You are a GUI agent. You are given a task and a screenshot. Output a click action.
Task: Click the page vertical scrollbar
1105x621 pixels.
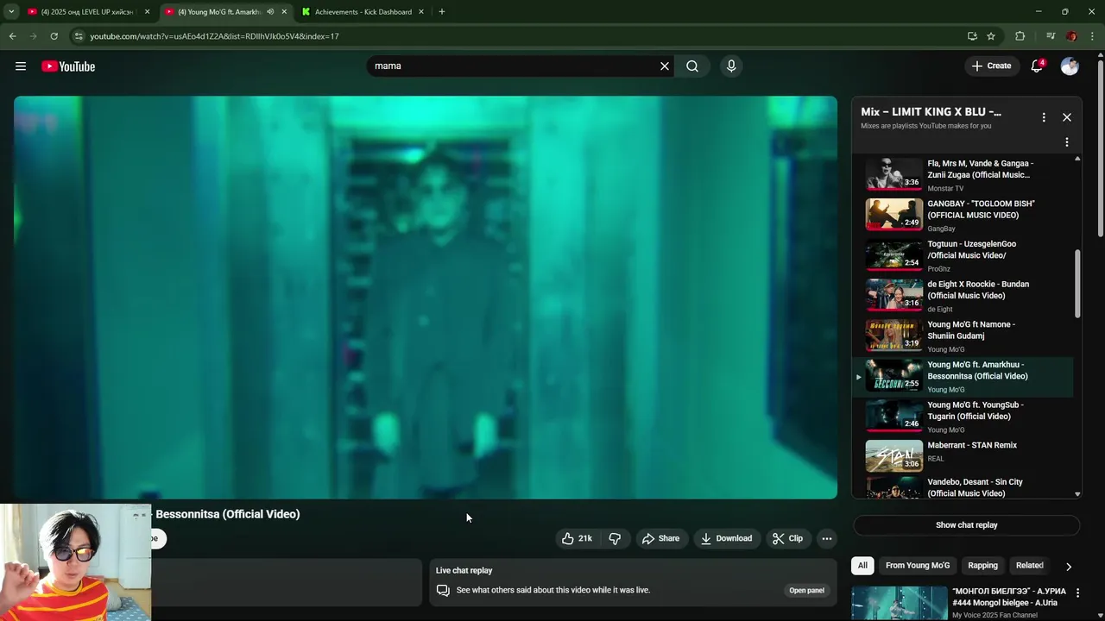point(1101,147)
